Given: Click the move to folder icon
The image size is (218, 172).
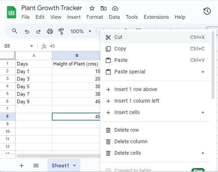Looking at the screenshot, I should 104,8.
